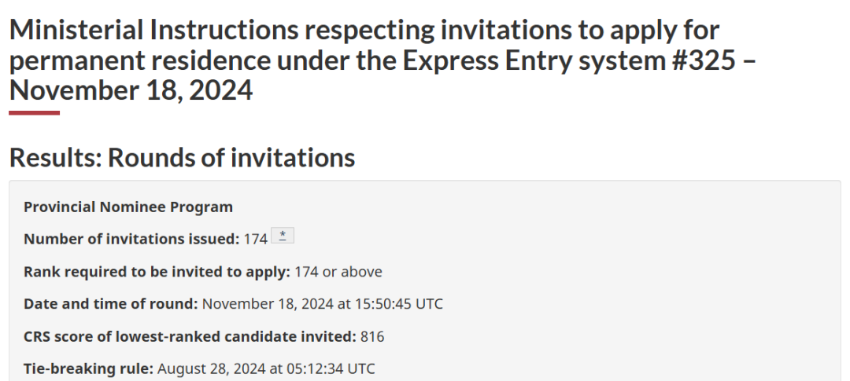
Task: Click "November 18, 2024" in the title heading
Action: (131, 90)
